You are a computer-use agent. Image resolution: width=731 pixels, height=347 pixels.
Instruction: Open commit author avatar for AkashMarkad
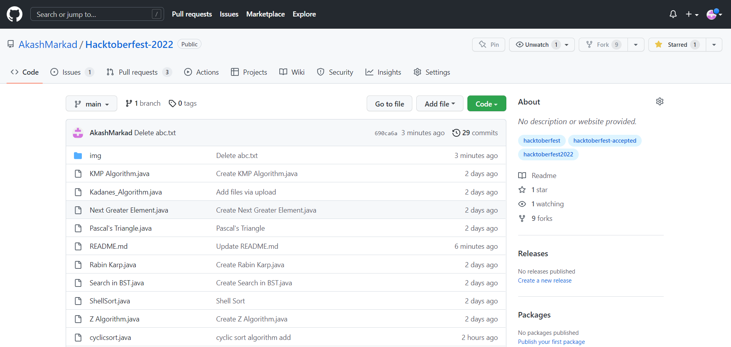[x=78, y=133]
